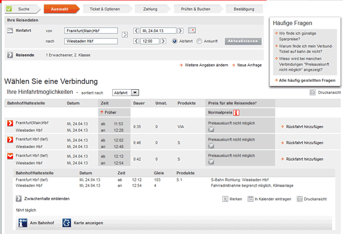The height and width of the screenshot is (234, 343).
Task: Expand the Reisende section
Action: (11, 55)
